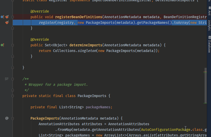Click the override gutter icon beside registerBeanDefinitions

point(2,17)
